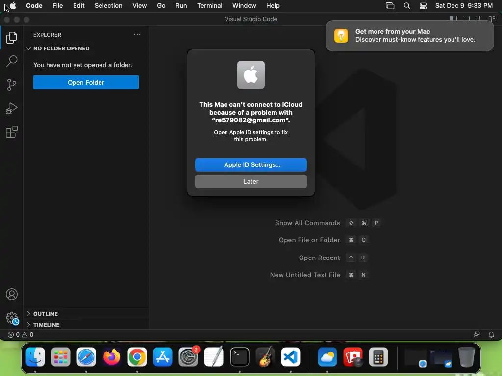Open the Get more from your Mac notification
502x376 pixels.
click(x=409, y=35)
